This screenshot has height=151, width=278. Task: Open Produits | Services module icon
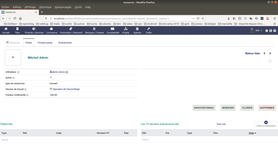click(x=34, y=29)
